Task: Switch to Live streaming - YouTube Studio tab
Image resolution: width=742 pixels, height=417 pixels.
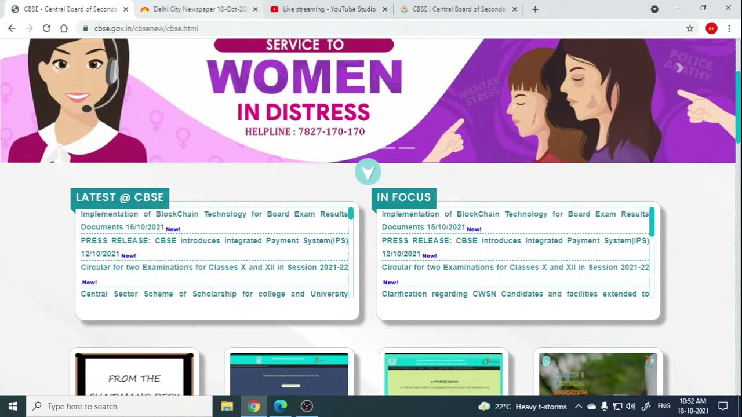Action: tap(329, 9)
